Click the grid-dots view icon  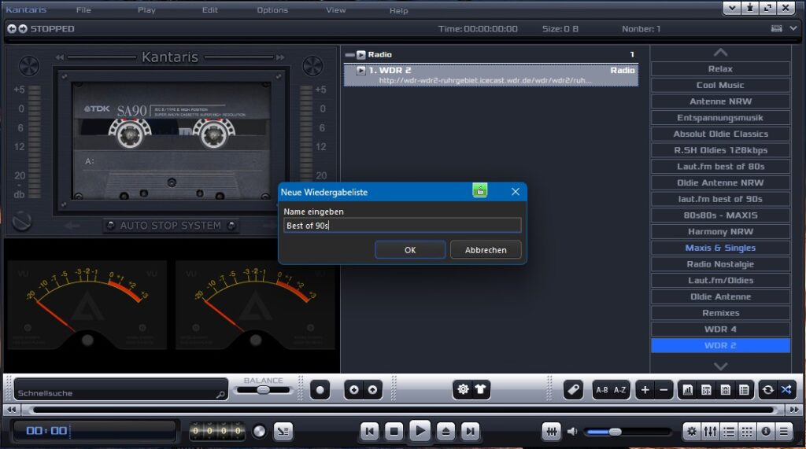click(x=748, y=432)
